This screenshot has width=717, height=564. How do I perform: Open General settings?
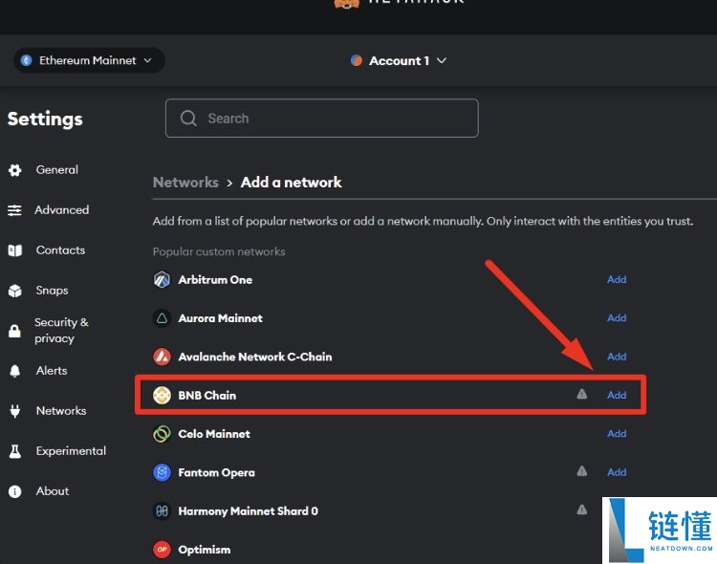point(56,170)
